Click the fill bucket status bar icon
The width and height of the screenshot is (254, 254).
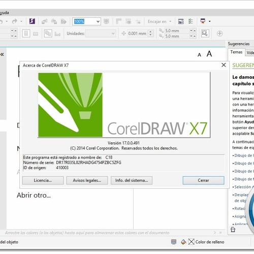(x=183, y=242)
